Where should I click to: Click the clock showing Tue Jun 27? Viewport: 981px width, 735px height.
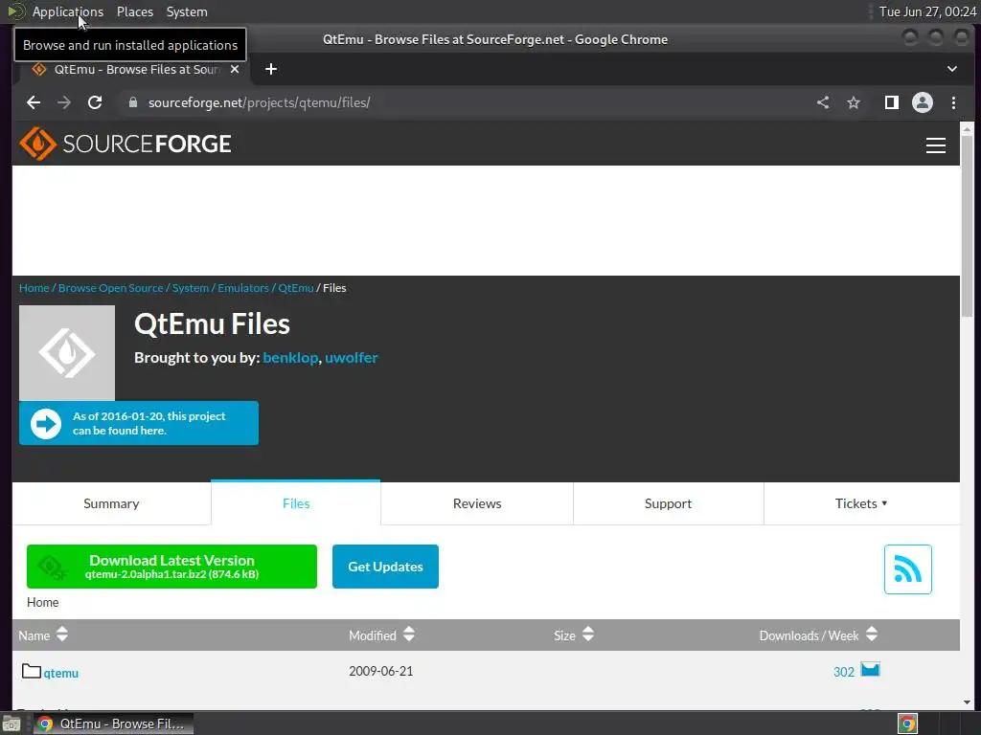click(x=927, y=11)
